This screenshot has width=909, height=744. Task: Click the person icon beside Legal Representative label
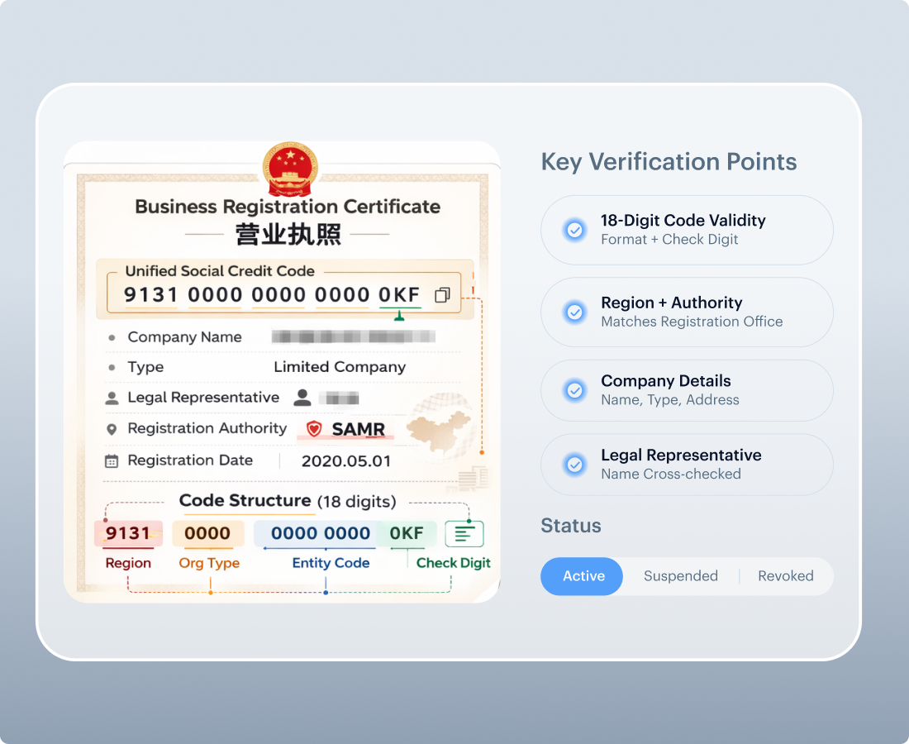[112, 398]
